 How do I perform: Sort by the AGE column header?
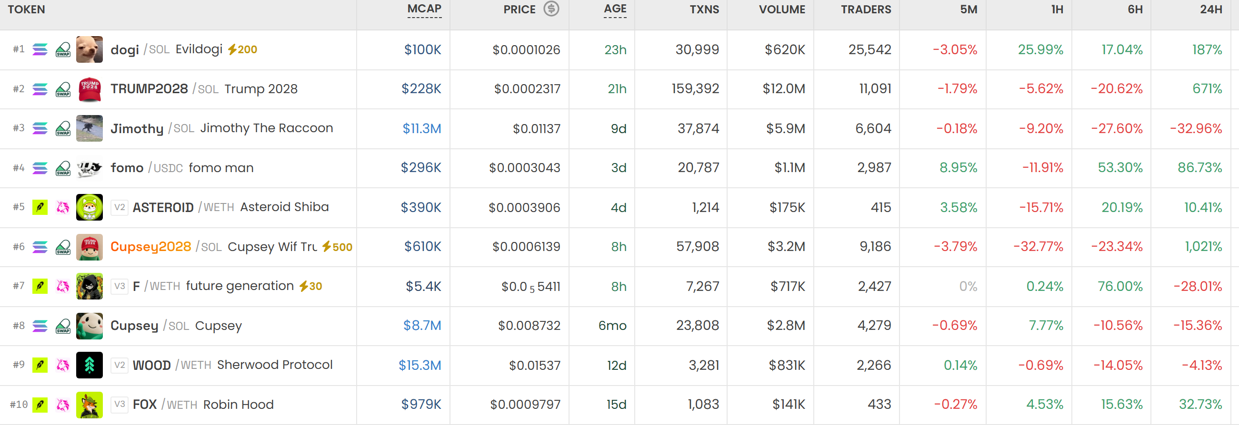615,9
